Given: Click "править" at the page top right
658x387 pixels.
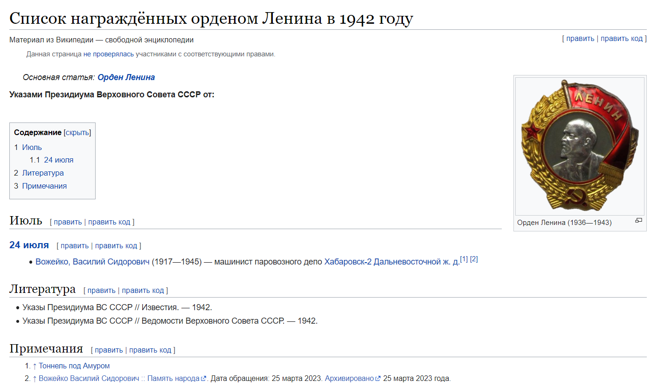Looking at the screenshot, I should tap(580, 39).
